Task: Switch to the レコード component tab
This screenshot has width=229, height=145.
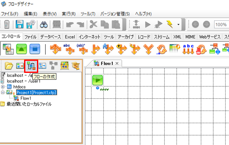Action: pos(144,37)
